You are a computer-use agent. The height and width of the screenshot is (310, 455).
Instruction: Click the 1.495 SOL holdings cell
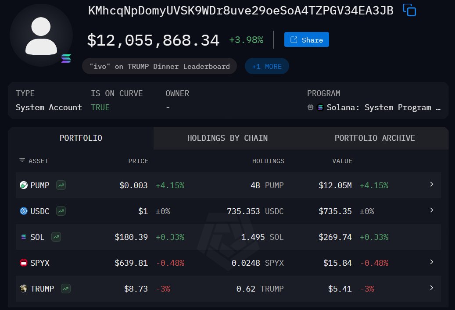point(262,237)
